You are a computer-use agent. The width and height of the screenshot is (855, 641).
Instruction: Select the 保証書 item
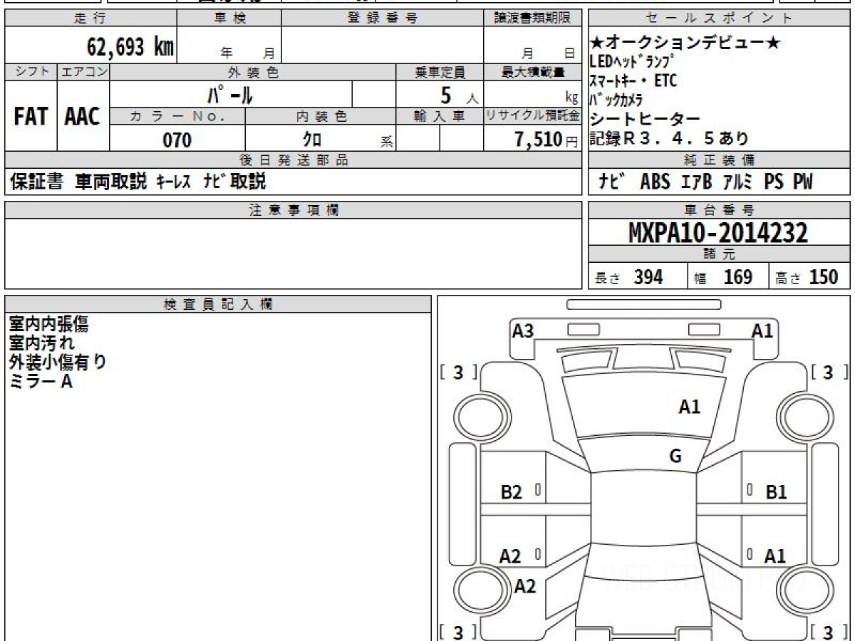(x=36, y=182)
